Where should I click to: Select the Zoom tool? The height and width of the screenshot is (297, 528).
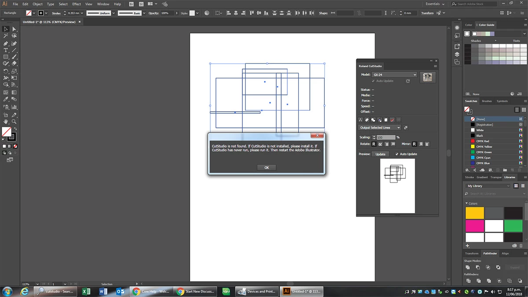tap(14, 121)
